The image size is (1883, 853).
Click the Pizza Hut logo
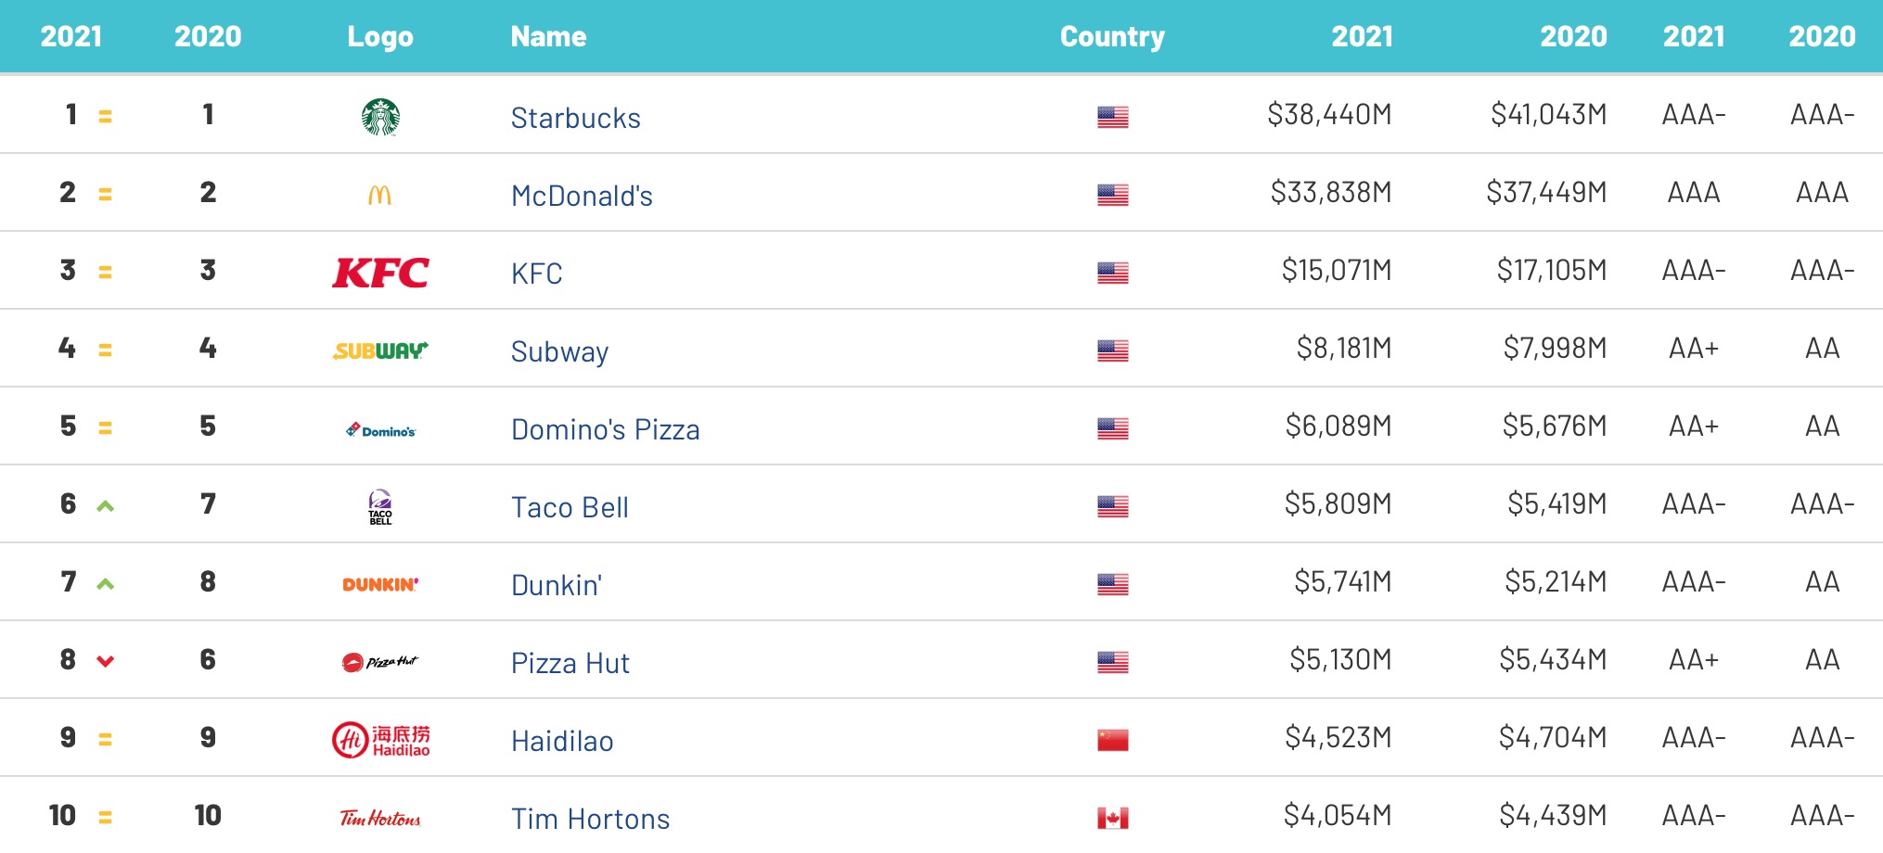point(380,662)
